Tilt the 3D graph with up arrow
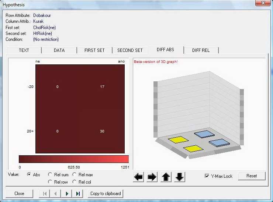 click(166, 177)
